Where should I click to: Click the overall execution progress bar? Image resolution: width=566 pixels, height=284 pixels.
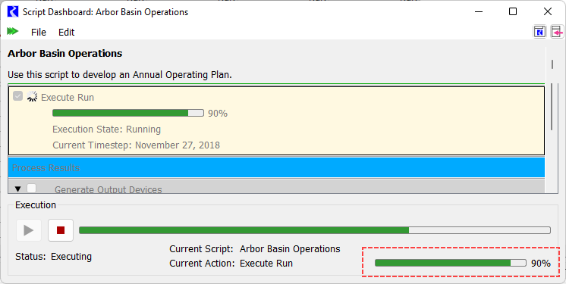(x=315, y=230)
